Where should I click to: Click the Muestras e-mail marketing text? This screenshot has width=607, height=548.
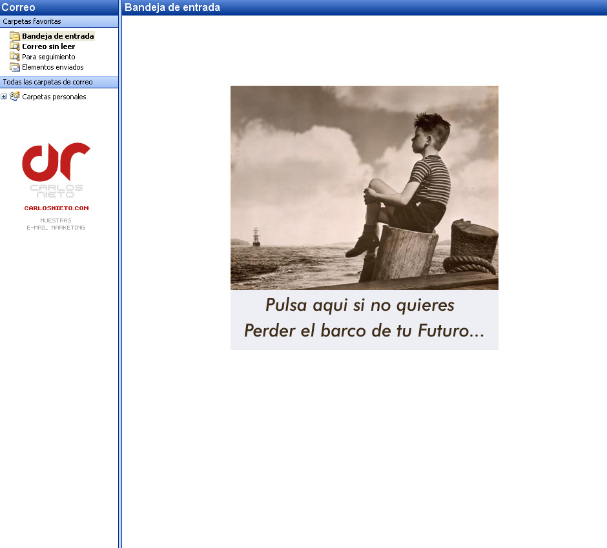click(x=56, y=224)
